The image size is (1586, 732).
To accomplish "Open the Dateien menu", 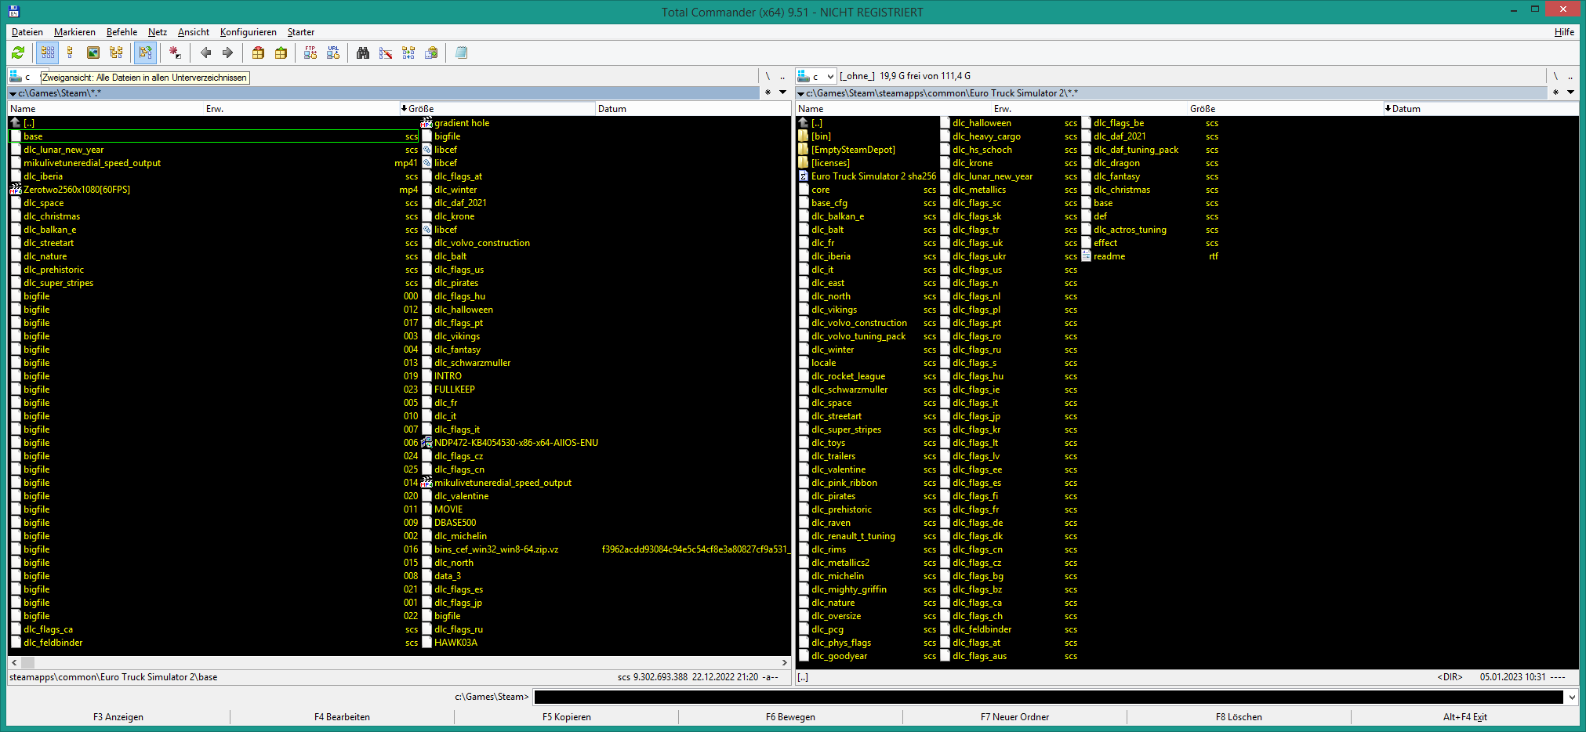I will [x=27, y=32].
